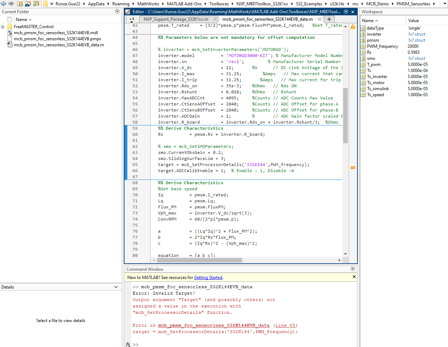Click the Forward navigation arrow
This screenshot has height=347, width=448.
(11, 4)
